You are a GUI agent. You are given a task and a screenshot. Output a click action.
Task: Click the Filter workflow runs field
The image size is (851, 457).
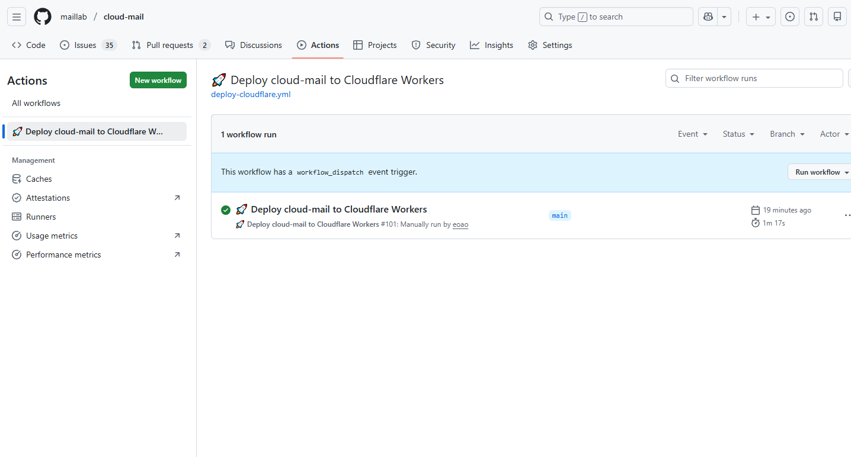click(754, 78)
